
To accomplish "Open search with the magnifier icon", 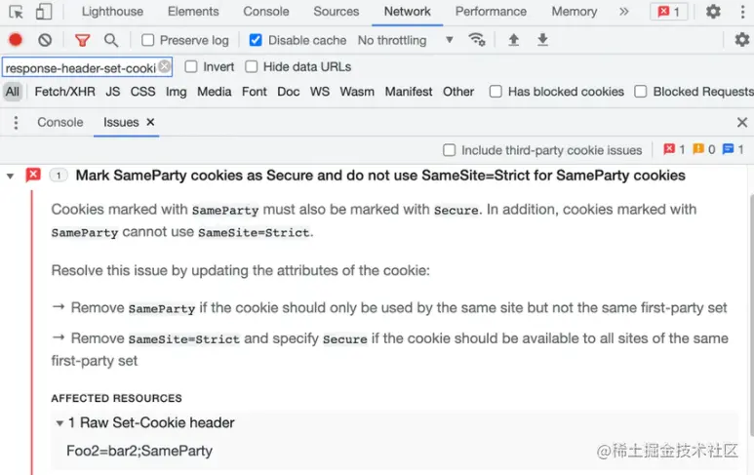I will [111, 40].
